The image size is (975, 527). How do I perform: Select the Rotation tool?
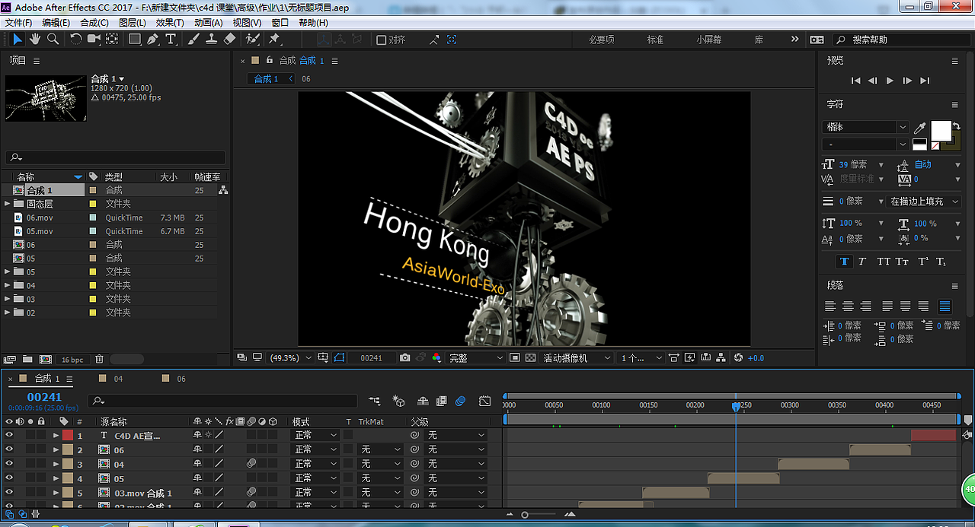(x=76, y=39)
